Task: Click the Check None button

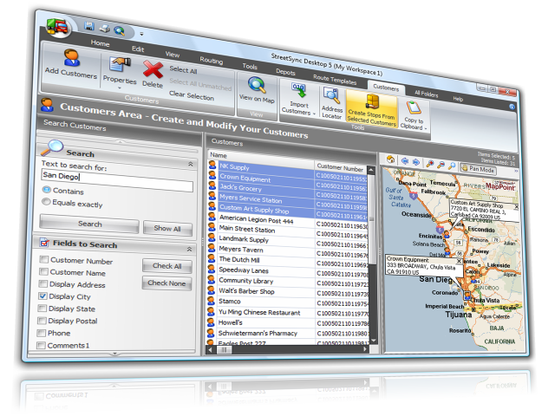Action: click(x=166, y=283)
